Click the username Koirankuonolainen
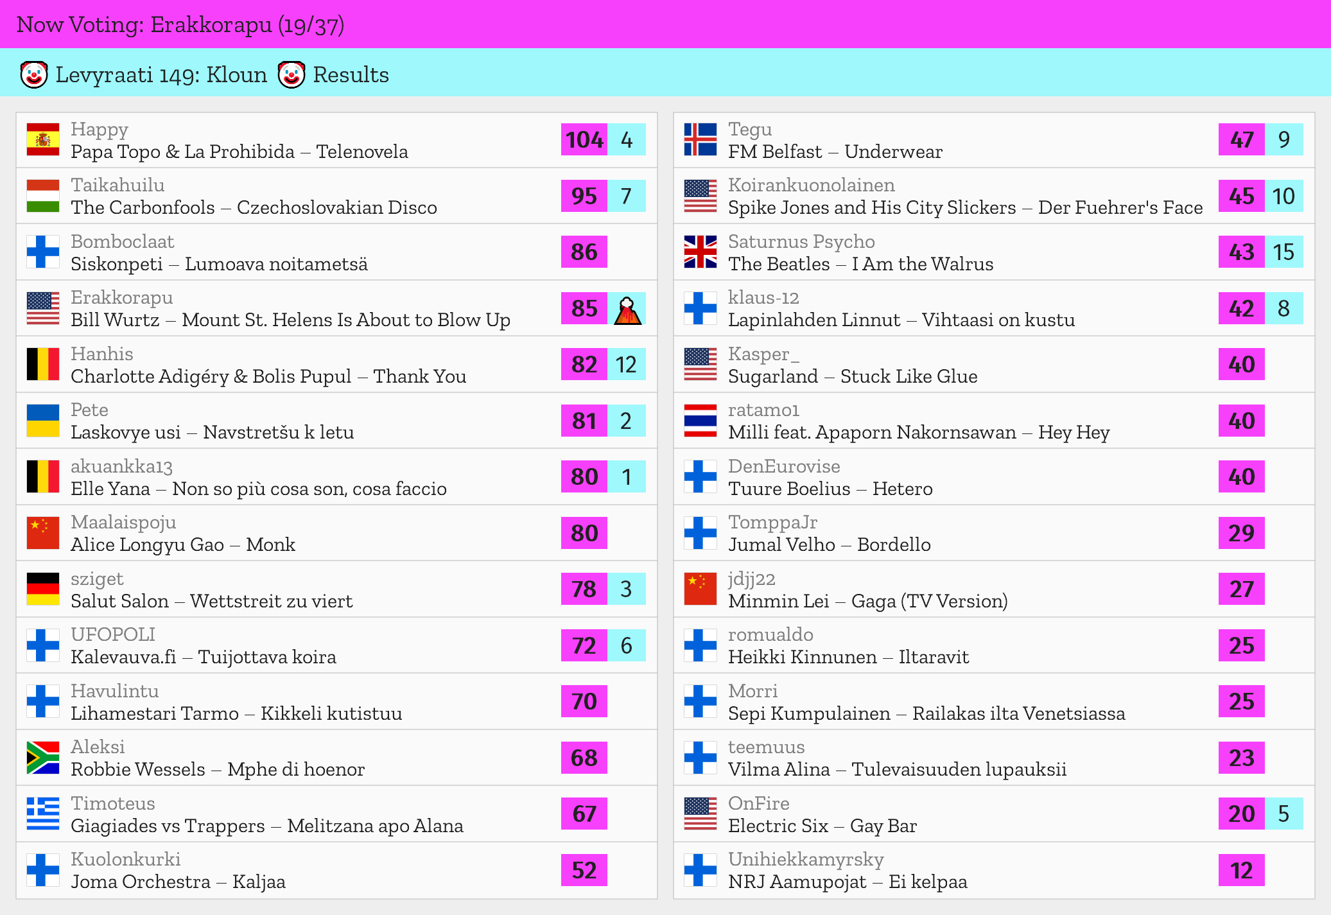 tap(811, 185)
